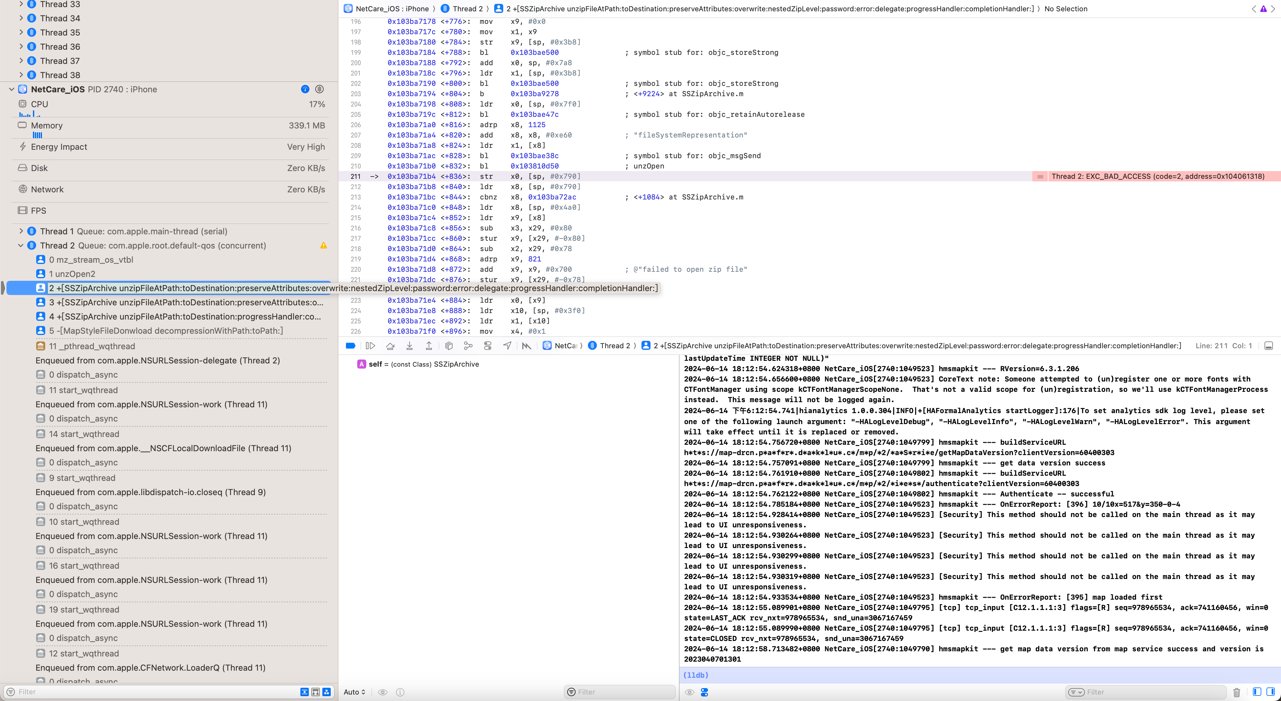Open Debug View Hierarchy tool
The image size is (1281, 701).
coord(449,346)
